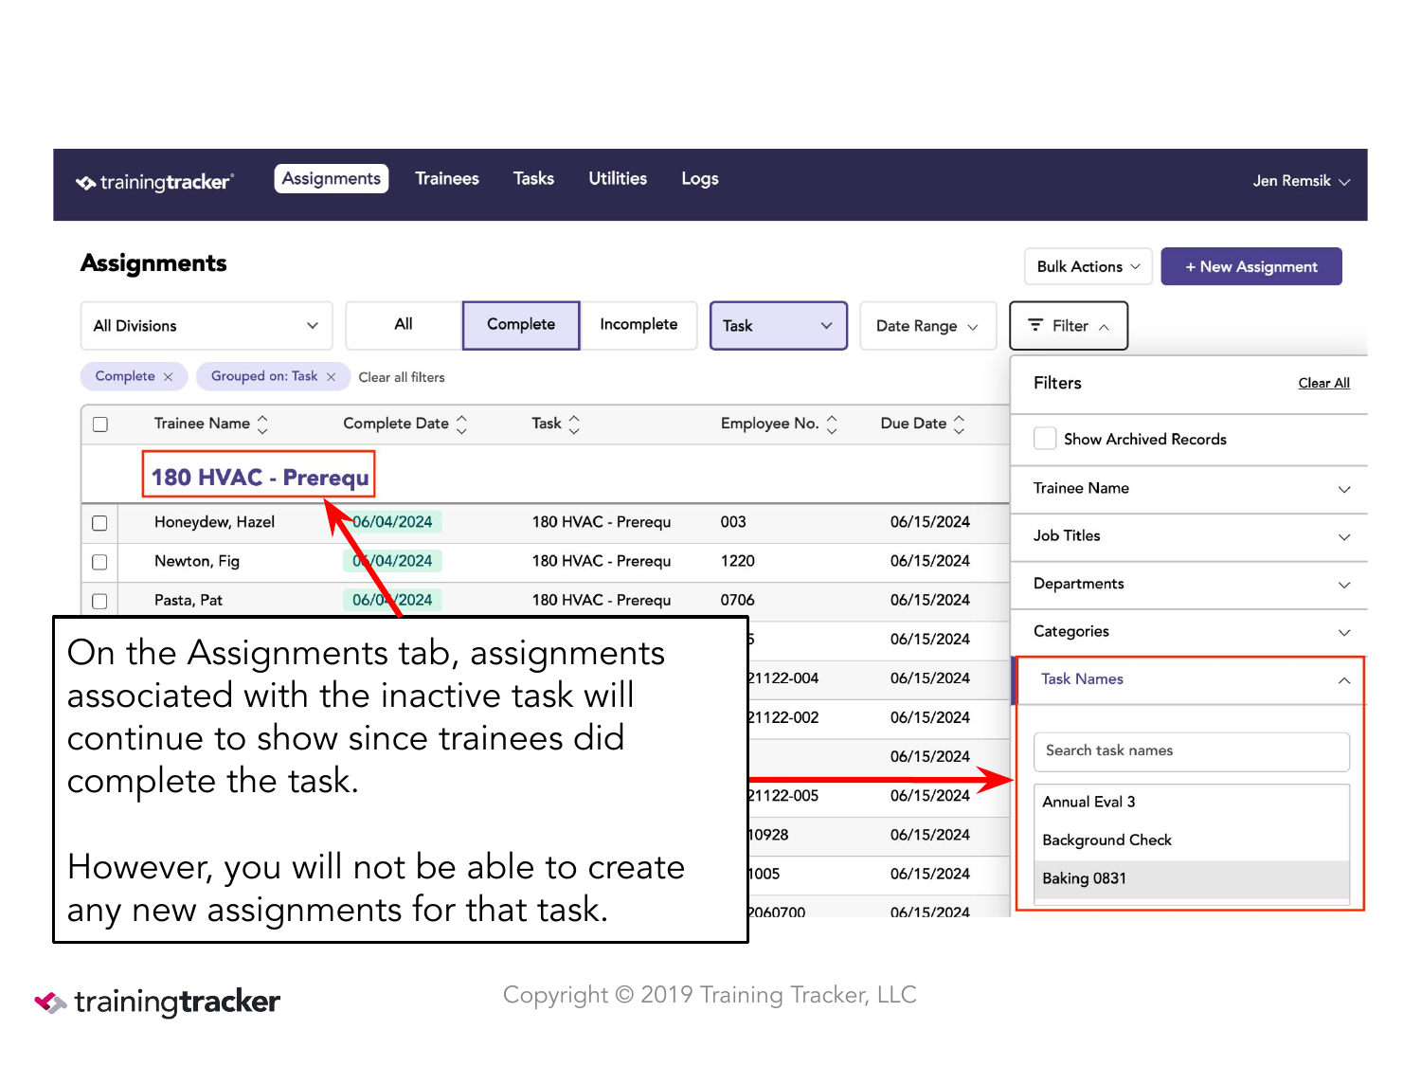Click employee number 0706 cell

point(738,600)
